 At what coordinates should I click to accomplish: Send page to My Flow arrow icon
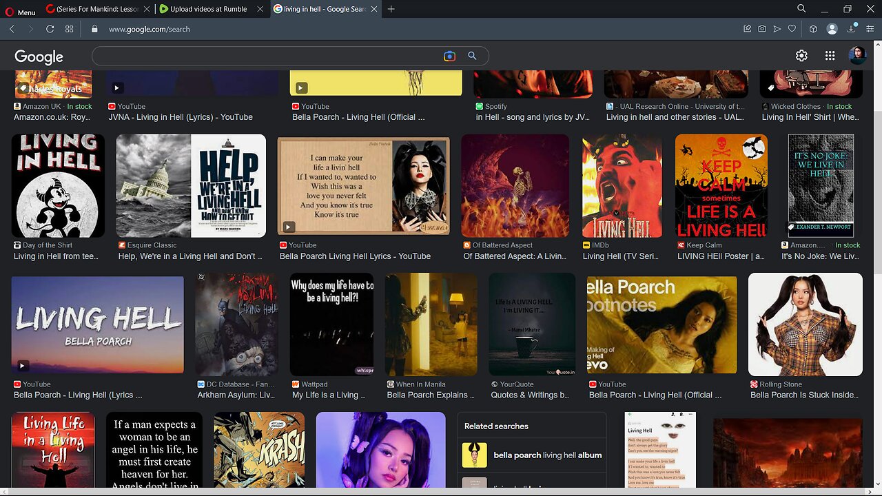tap(777, 29)
